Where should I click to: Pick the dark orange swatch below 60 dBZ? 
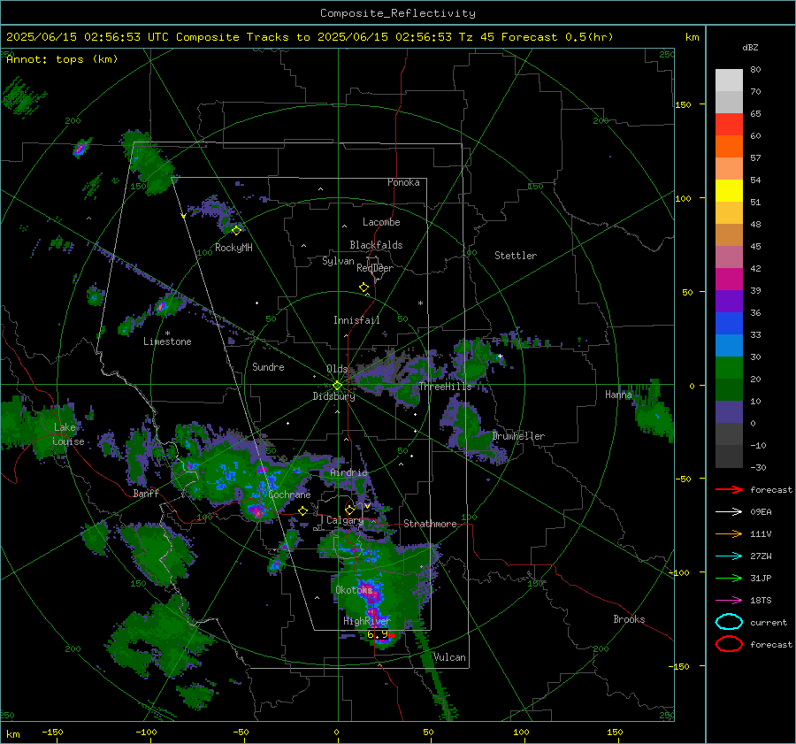[x=729, y=146]
